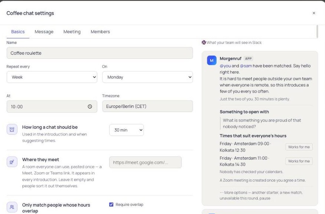The width and height of the screenshot is (325, 214).
Task: Click the 'Just the two of you' note
Action: (254, 99)
